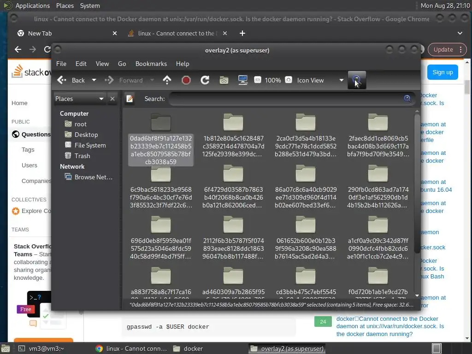Select folder cd3bbb475c7ebf5545...
472x354 pixels.
click(306, 283)
